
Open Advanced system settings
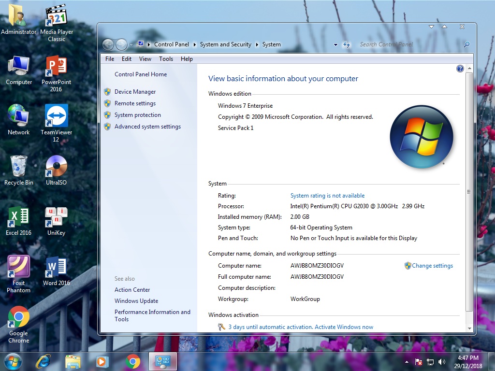tap(148, 127)
